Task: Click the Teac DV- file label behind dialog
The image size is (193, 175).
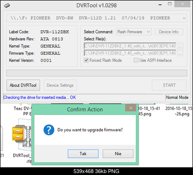Action: [x=23, y=111]
